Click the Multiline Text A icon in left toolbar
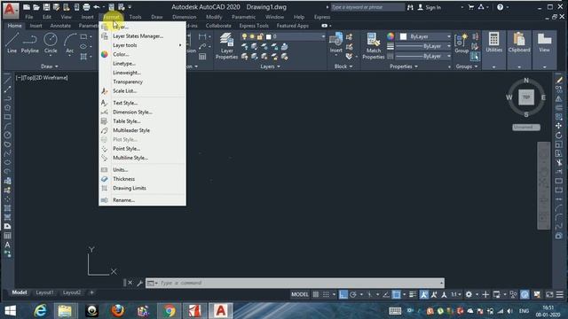The width and height of the screenshot is (568, 319). 7,245
